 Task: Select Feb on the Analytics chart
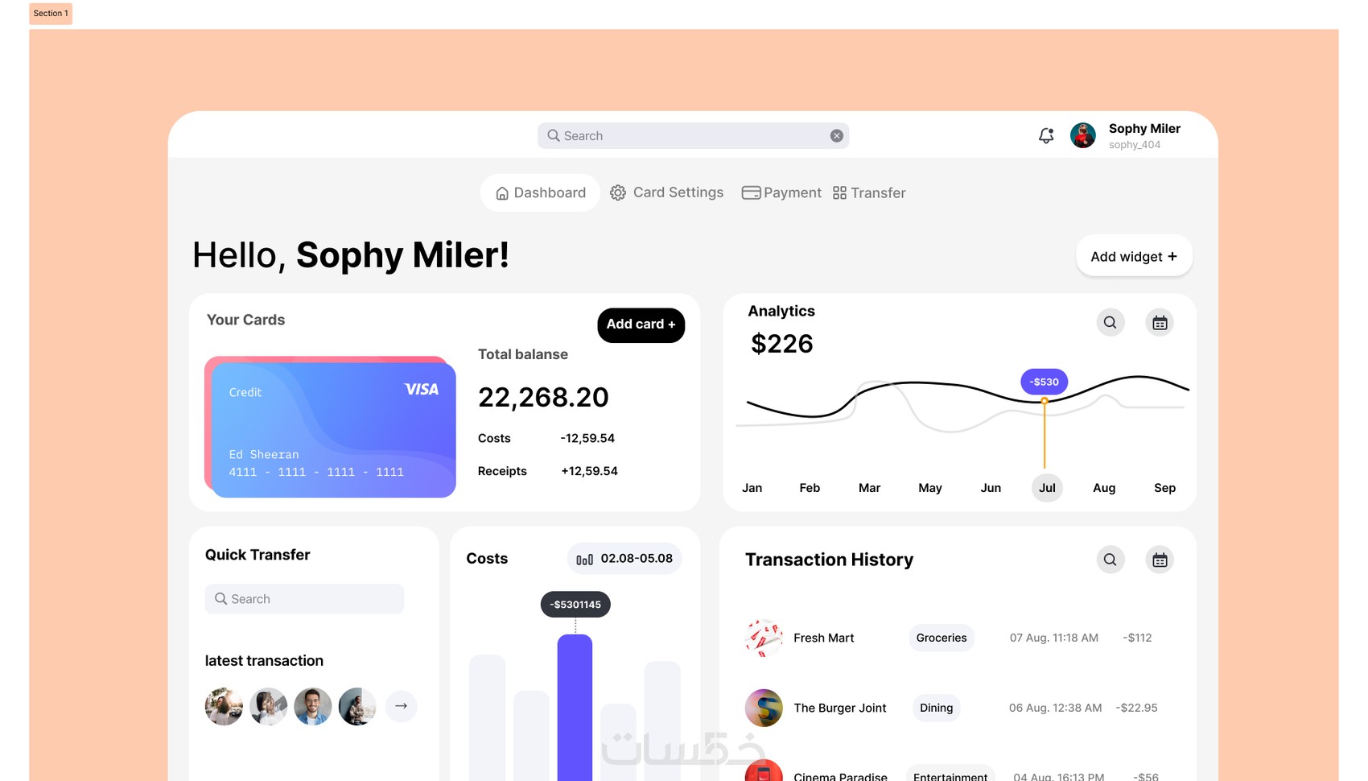point(810,488)
